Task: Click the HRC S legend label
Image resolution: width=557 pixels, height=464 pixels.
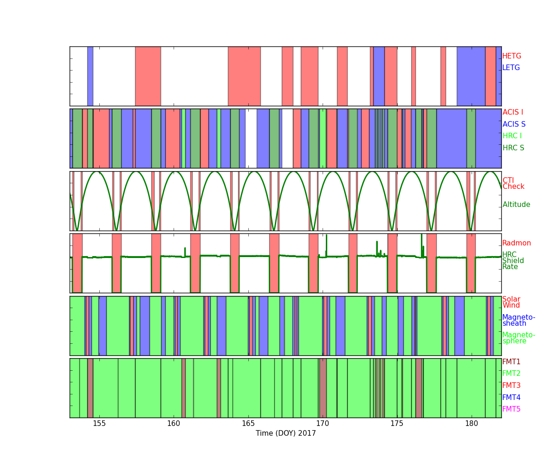Action: point(513,148)
